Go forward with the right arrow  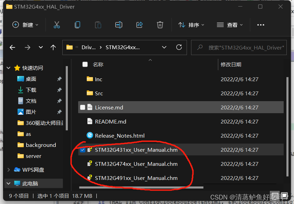coord(28,47)
